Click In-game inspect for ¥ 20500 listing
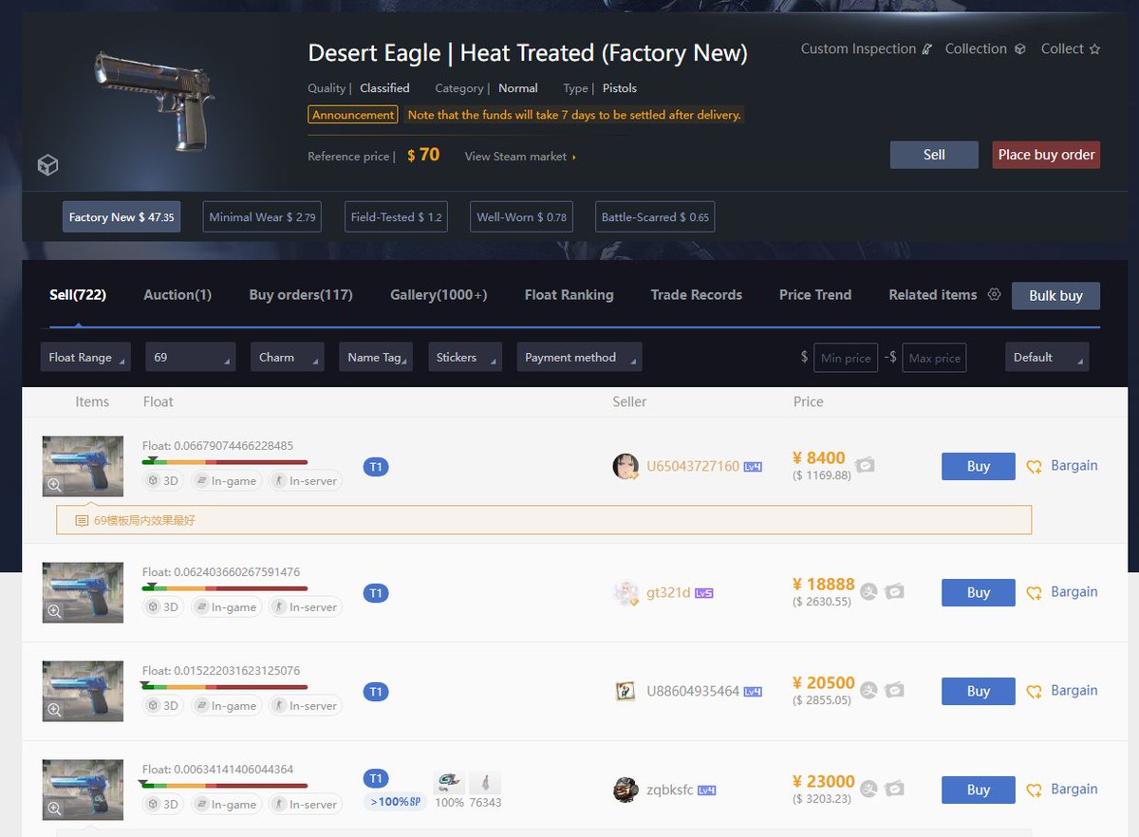Viewport: 1139px width, 837px height. point(226,706)
